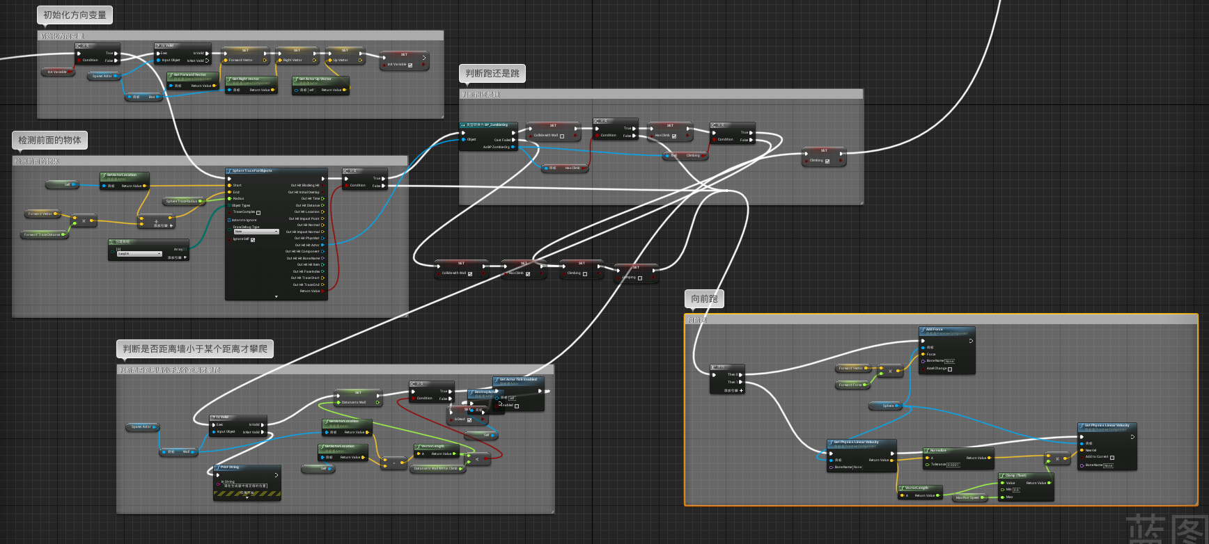Toggle Climbing checkbox on SET node before Jumping

tap(584, 273)
